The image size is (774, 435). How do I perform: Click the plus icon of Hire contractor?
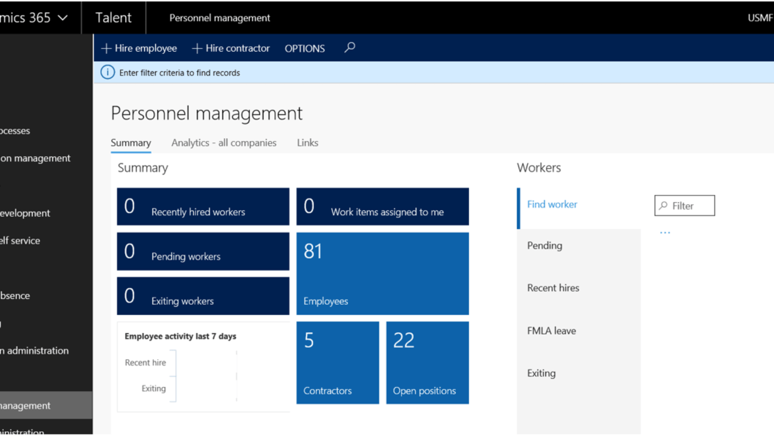coord(197,48)
